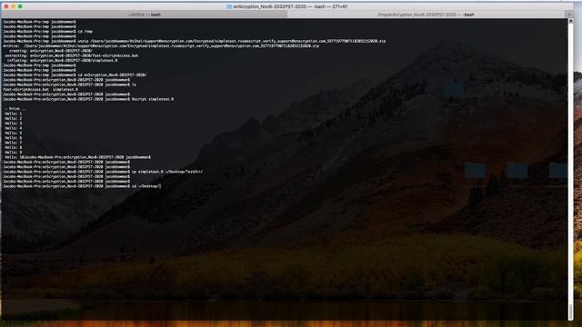Click the 'ls' command line

coord(69,84)
